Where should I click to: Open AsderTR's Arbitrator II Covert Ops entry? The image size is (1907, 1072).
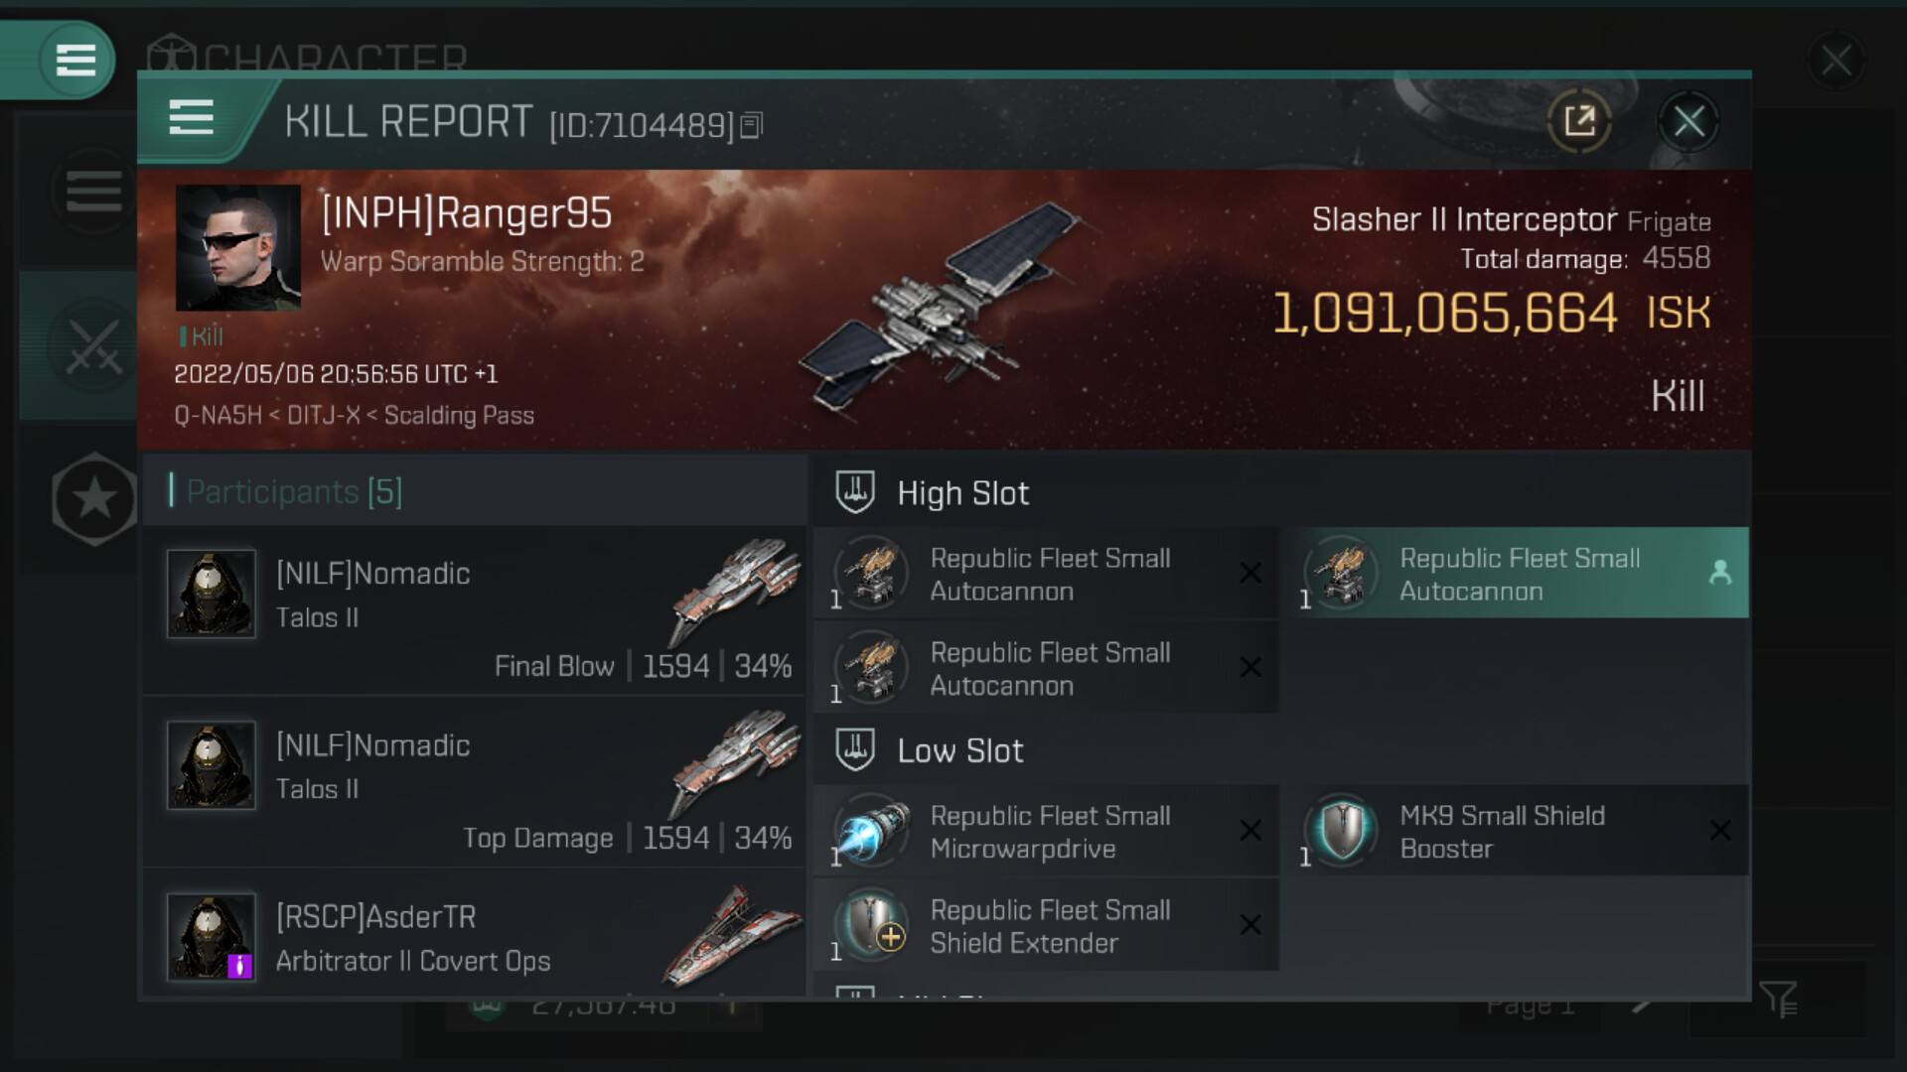(475, 938)
